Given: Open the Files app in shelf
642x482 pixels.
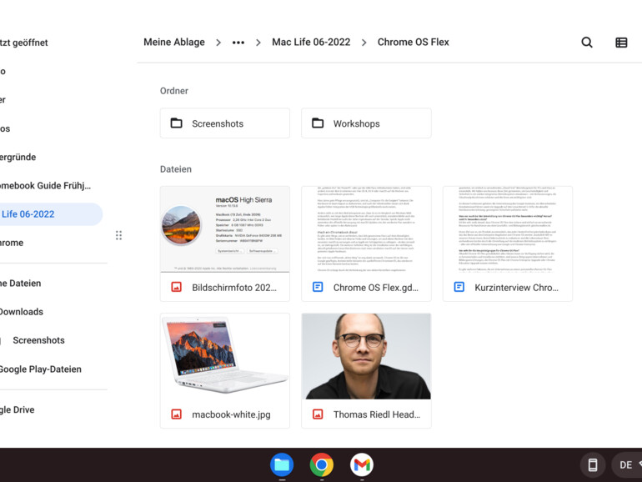Looking at the screenshot, I should [282, 464].
